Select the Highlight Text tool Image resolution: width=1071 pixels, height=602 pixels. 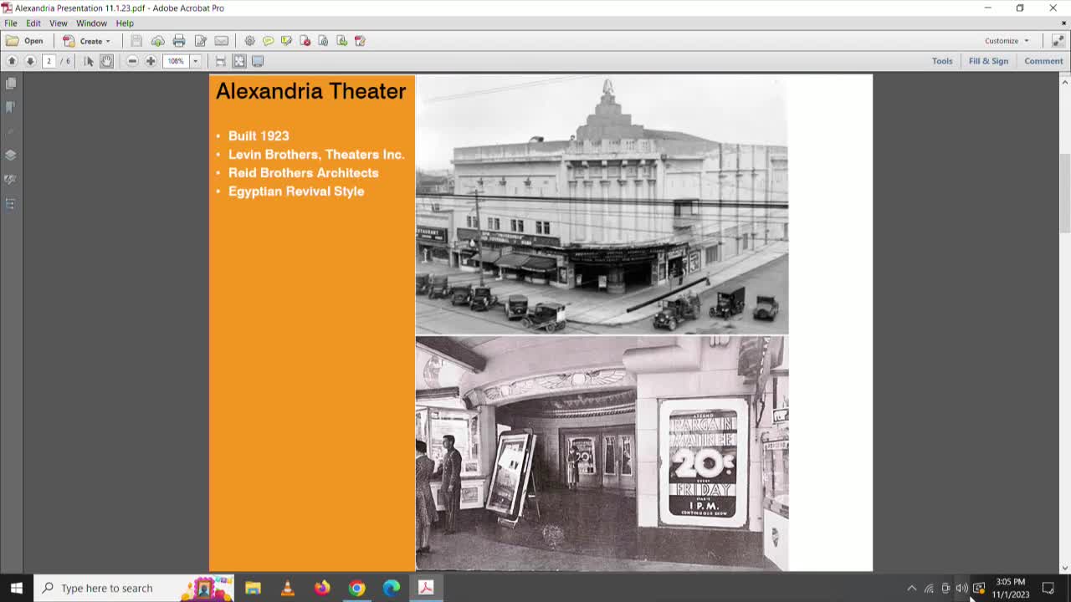(x=286, y=40)
